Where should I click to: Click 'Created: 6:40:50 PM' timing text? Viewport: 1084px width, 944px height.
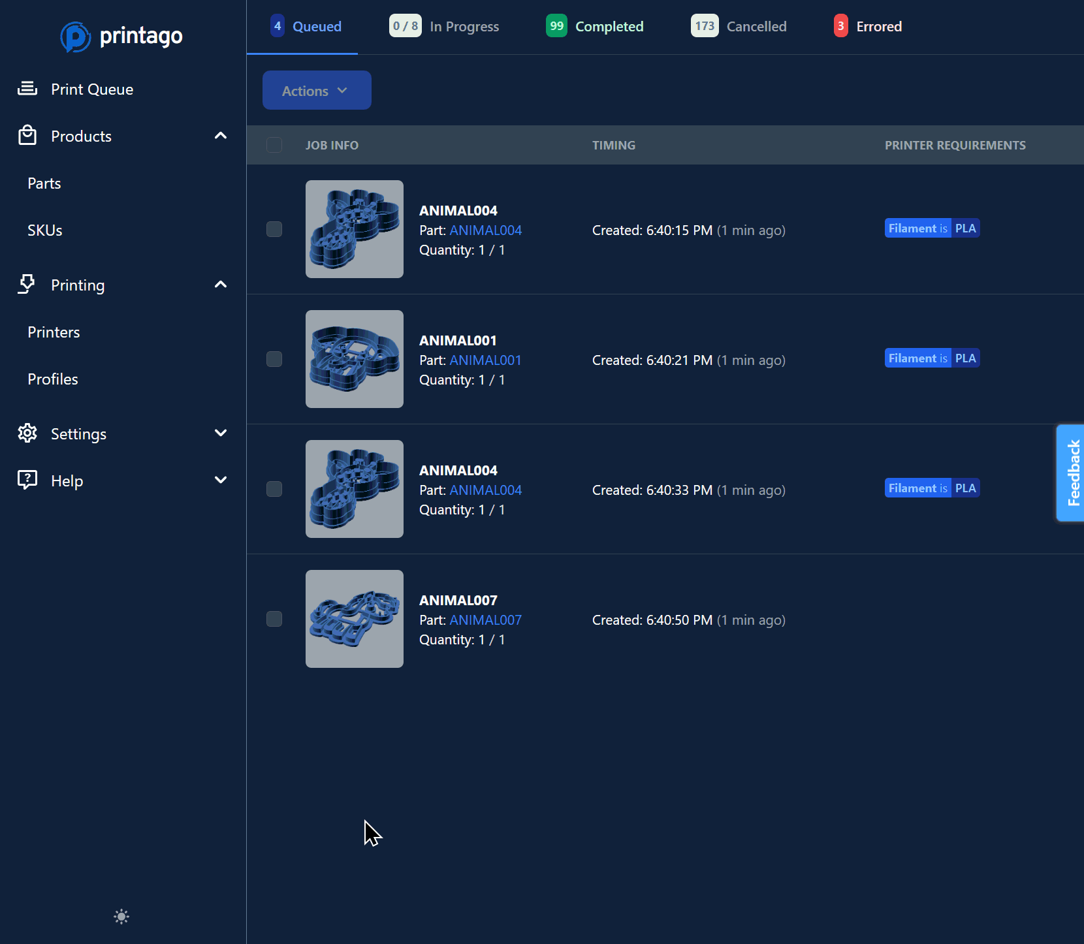(x=652, y=620)
